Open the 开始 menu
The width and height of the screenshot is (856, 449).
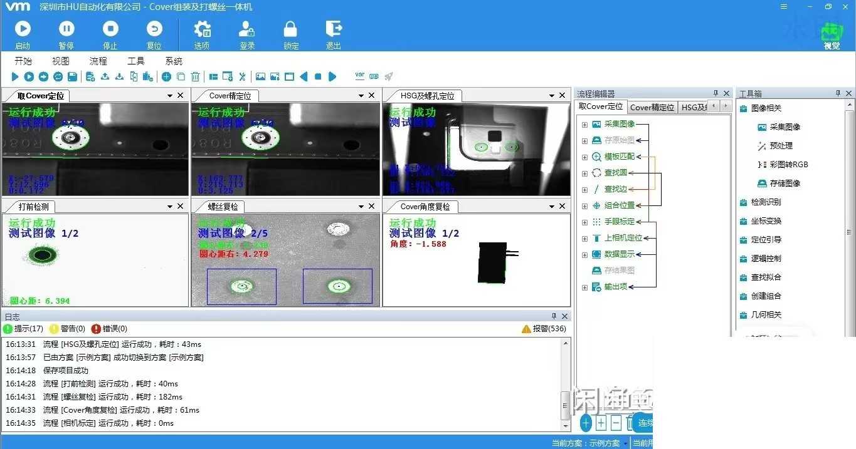[23, 61]
